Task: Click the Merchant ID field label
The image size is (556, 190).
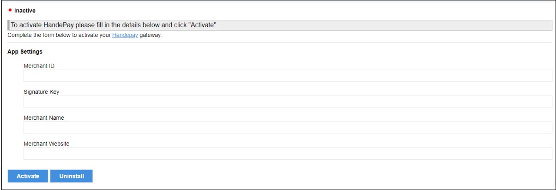Action: coord(39,66)
